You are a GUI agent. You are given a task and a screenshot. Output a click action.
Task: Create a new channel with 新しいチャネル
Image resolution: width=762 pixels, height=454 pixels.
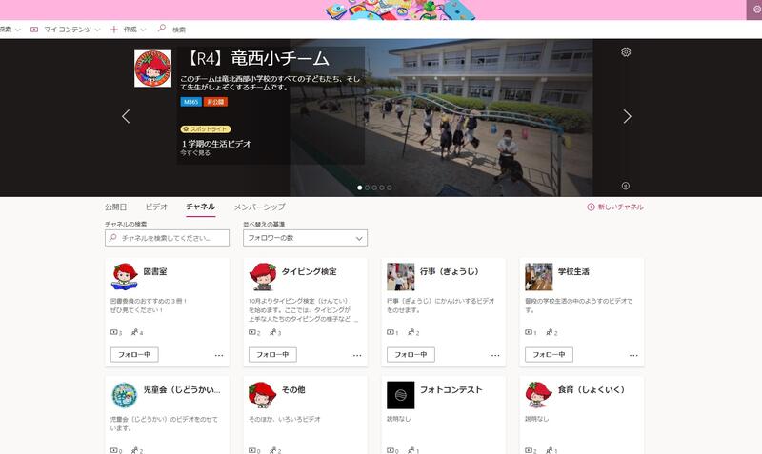(x=615, y=207)
